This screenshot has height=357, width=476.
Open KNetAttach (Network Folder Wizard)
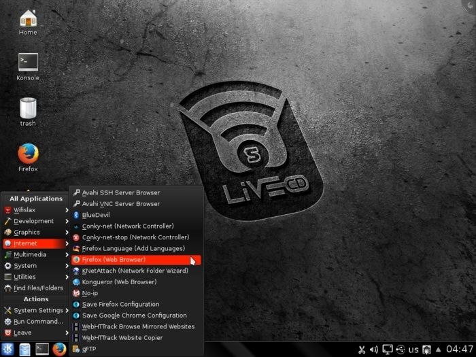click(136, 271)
